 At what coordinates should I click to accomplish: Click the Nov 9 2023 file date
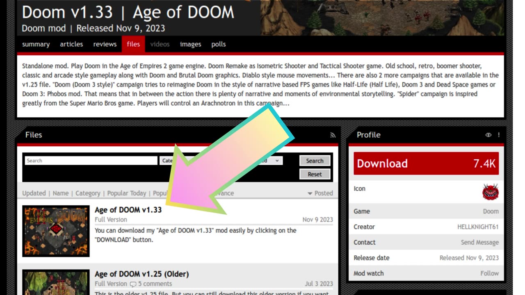[317, 220]
